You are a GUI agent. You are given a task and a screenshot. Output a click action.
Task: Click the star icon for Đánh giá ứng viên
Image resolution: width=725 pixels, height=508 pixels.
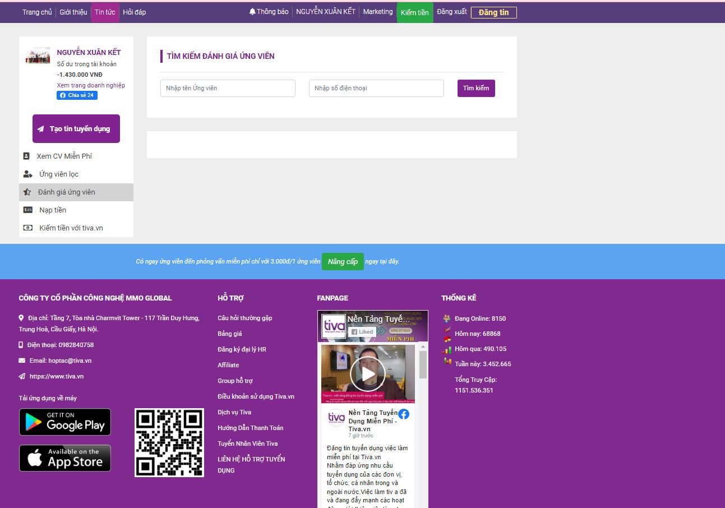pos(27,192)
